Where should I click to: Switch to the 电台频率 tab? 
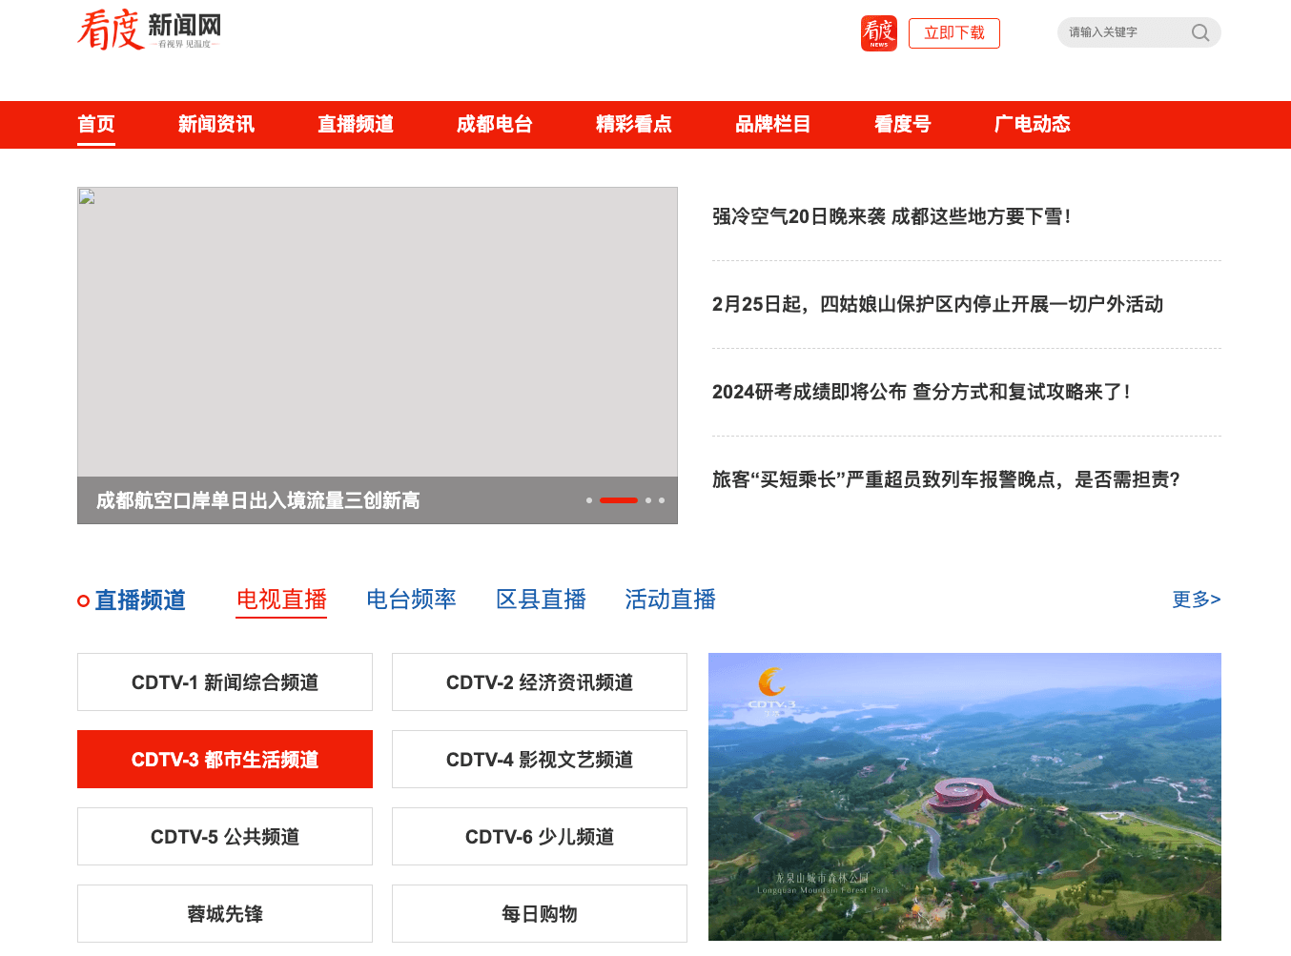click(411, 600)
